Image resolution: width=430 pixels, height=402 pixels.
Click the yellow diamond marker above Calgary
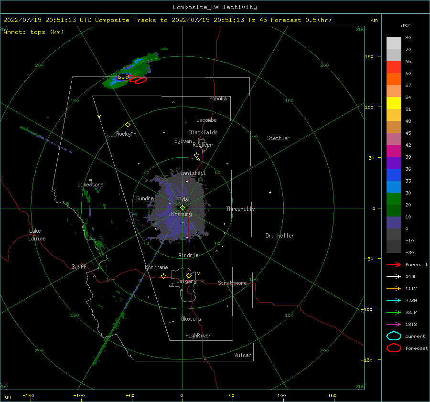[189, 275]
